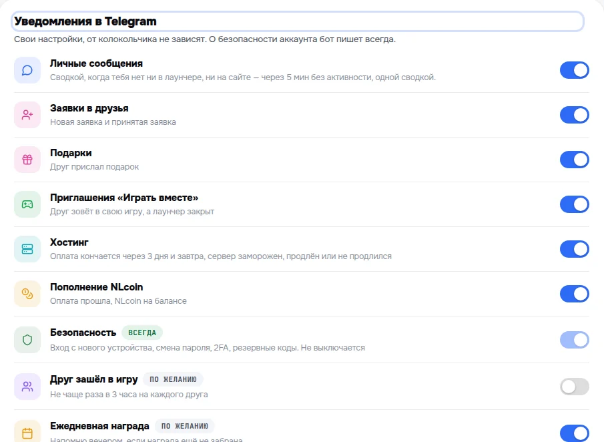604x442 pixels.
Task: Click the calendar icon for Ежедневная награда
Action: [27, 433]
